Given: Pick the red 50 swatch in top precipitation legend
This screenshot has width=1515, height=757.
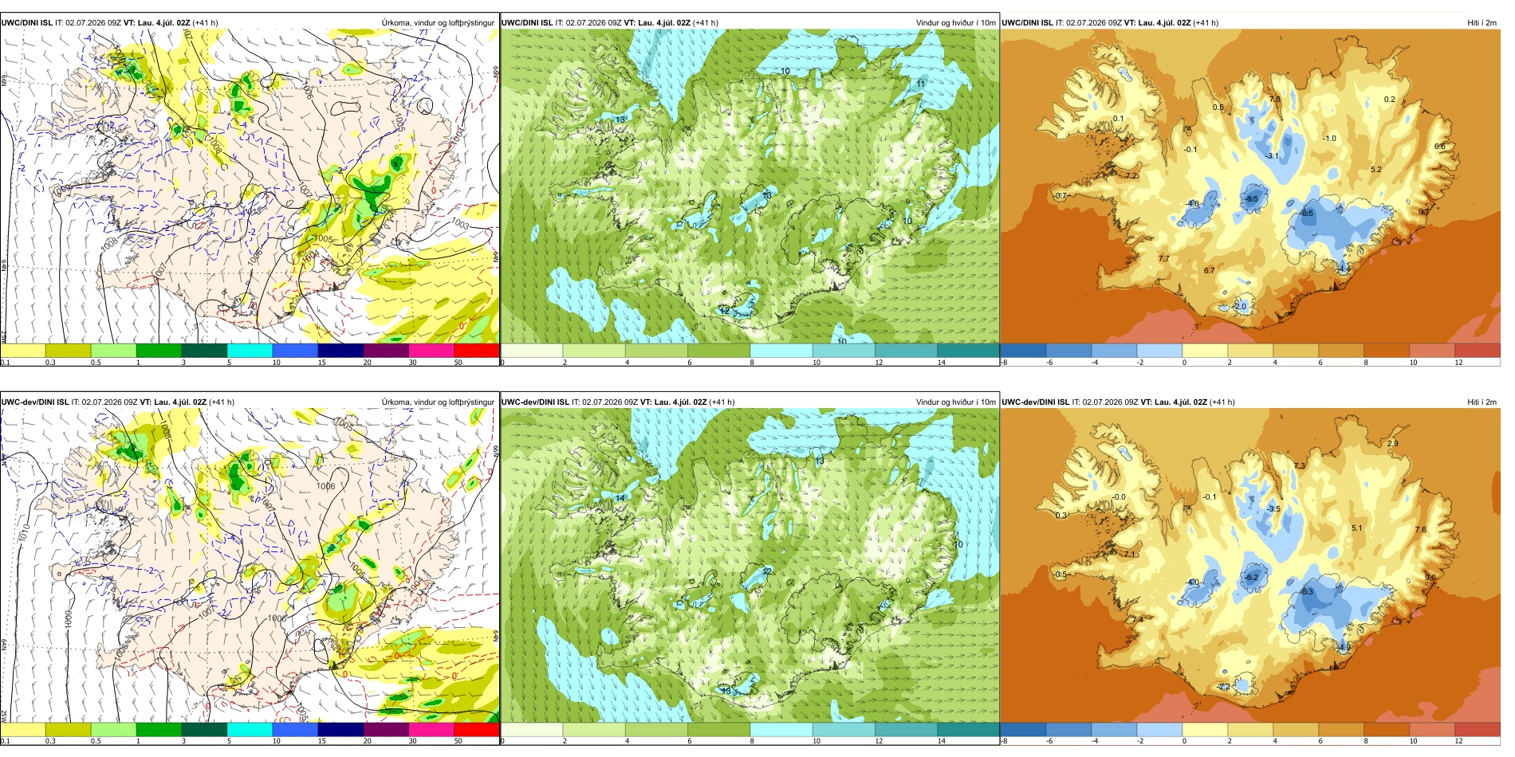Looking at the screenshot, I should 476,350.
